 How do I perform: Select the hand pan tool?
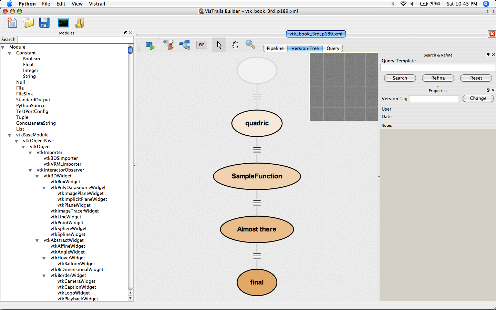(235, 45)
